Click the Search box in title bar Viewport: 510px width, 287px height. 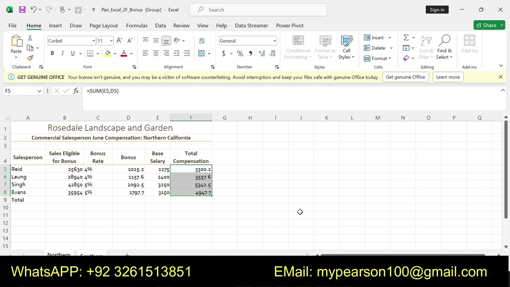tap(258, 10)
